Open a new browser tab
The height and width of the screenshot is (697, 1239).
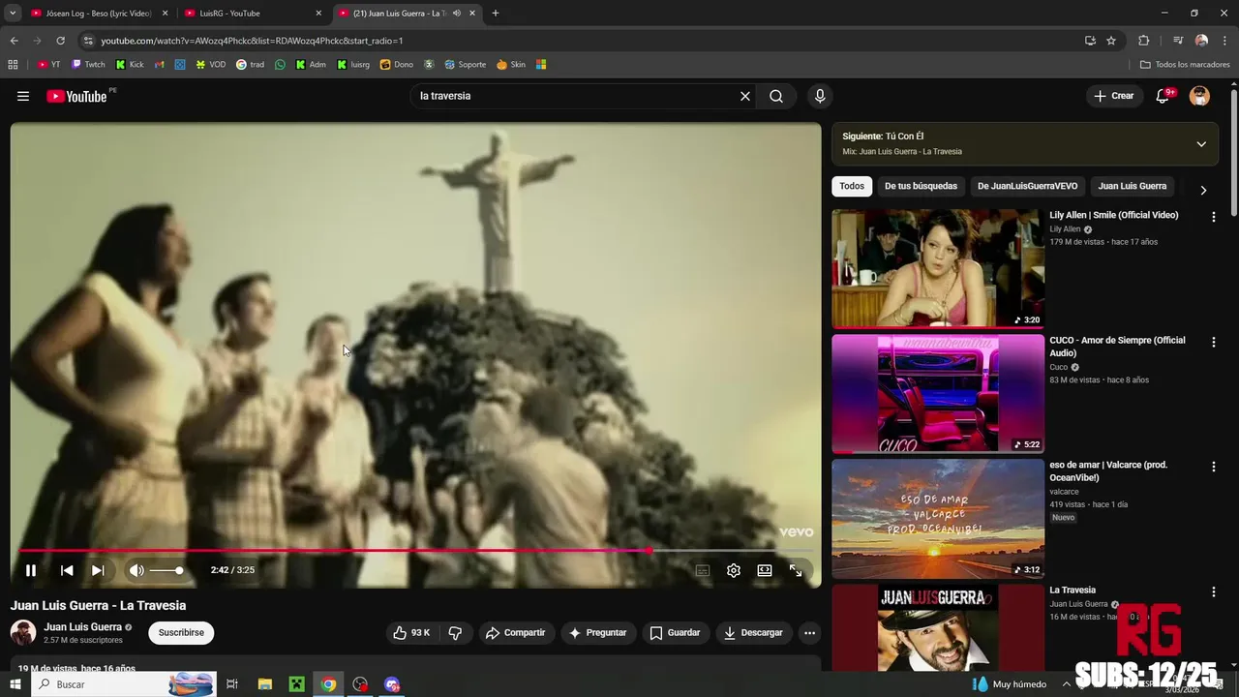coord(496,14)
